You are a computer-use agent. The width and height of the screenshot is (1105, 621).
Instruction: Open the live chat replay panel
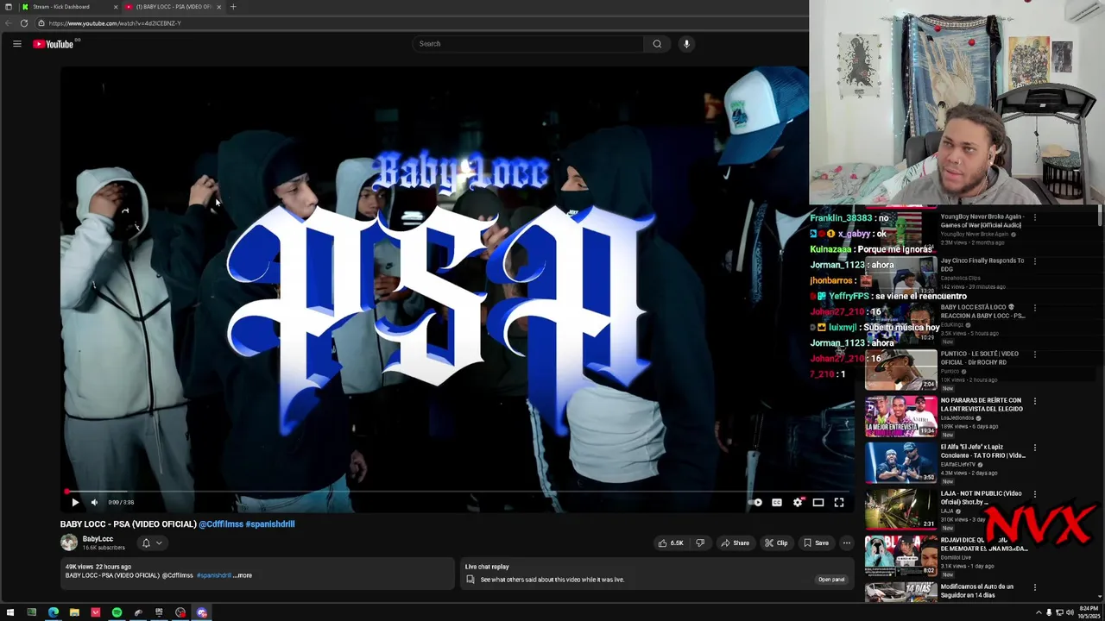coord(831,580)
